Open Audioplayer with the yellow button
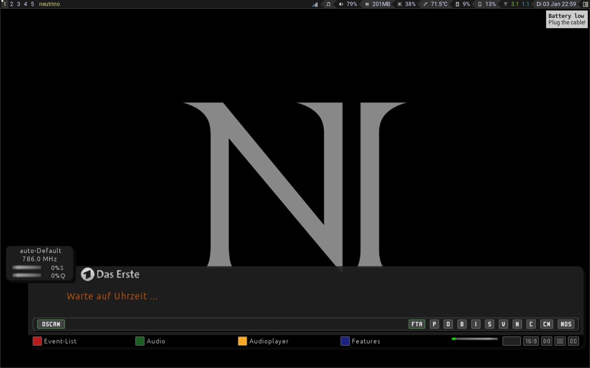This screenshot has width=590, height=368. (x=242, y=341)
